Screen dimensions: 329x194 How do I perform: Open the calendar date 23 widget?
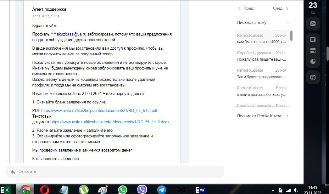tap(313, 7)
